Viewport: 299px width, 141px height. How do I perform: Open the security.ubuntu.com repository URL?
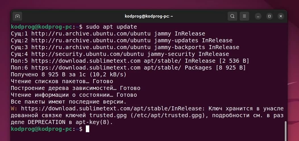point(88,54)
